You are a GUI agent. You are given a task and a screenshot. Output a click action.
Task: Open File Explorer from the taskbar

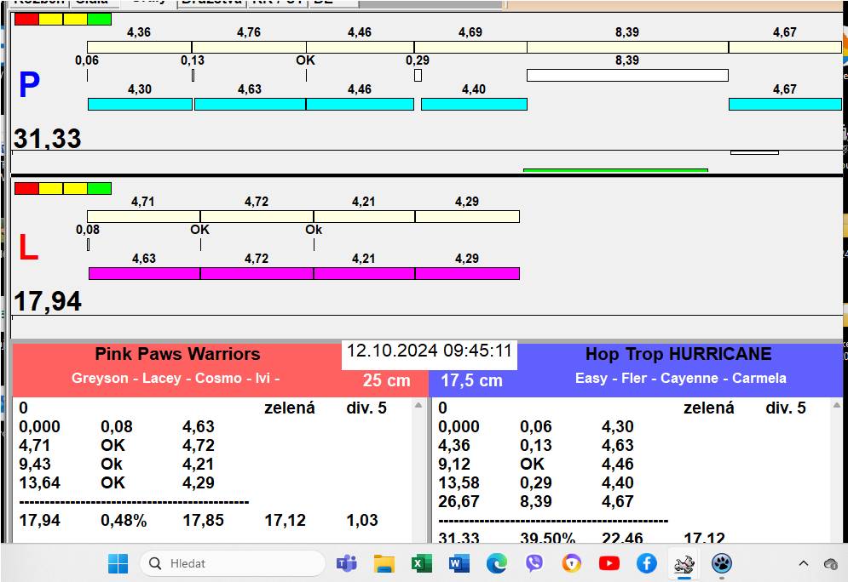[384, 563]
